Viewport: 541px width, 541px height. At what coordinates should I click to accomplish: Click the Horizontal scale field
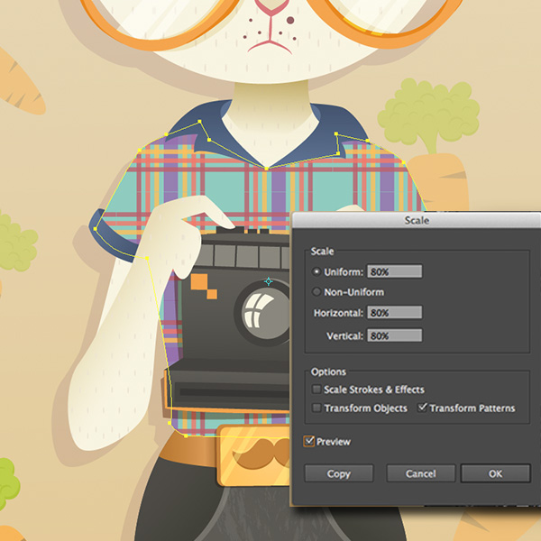[394, 313]
